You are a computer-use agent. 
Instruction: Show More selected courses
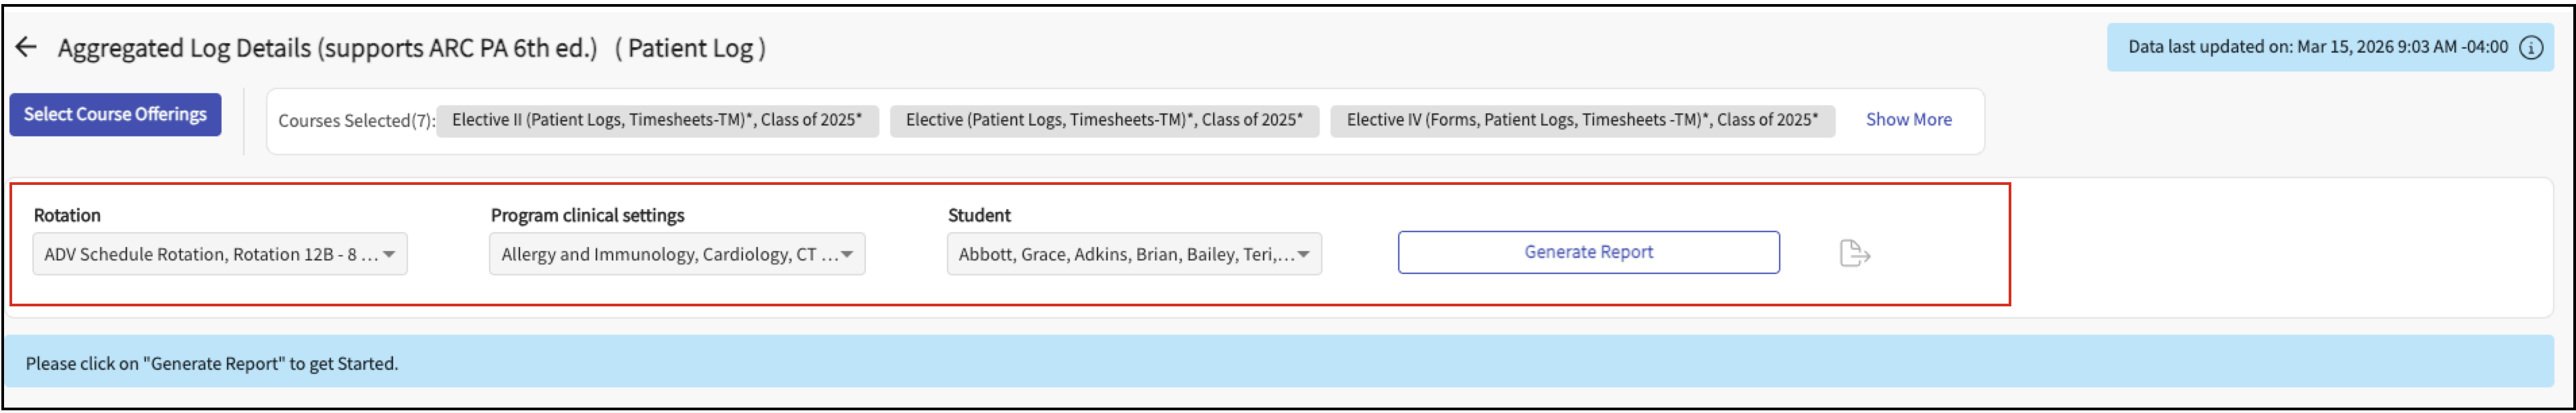1908,120
